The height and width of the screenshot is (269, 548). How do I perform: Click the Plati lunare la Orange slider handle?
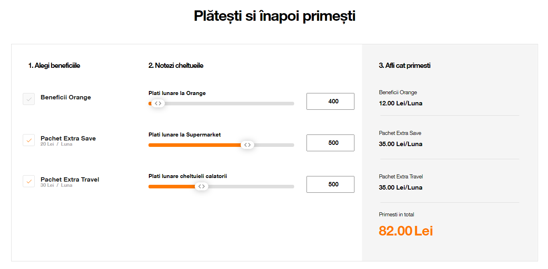point(158,103)
